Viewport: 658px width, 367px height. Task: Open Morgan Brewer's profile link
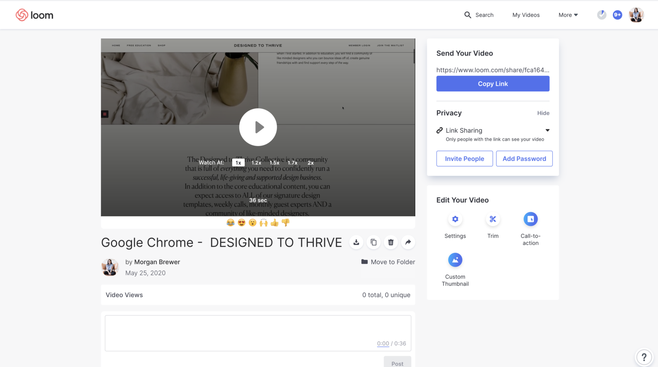[x=157, y=262]
